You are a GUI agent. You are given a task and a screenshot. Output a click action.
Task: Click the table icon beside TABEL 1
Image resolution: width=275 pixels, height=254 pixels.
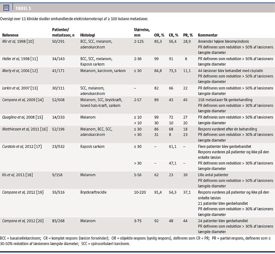pos(6,8)
